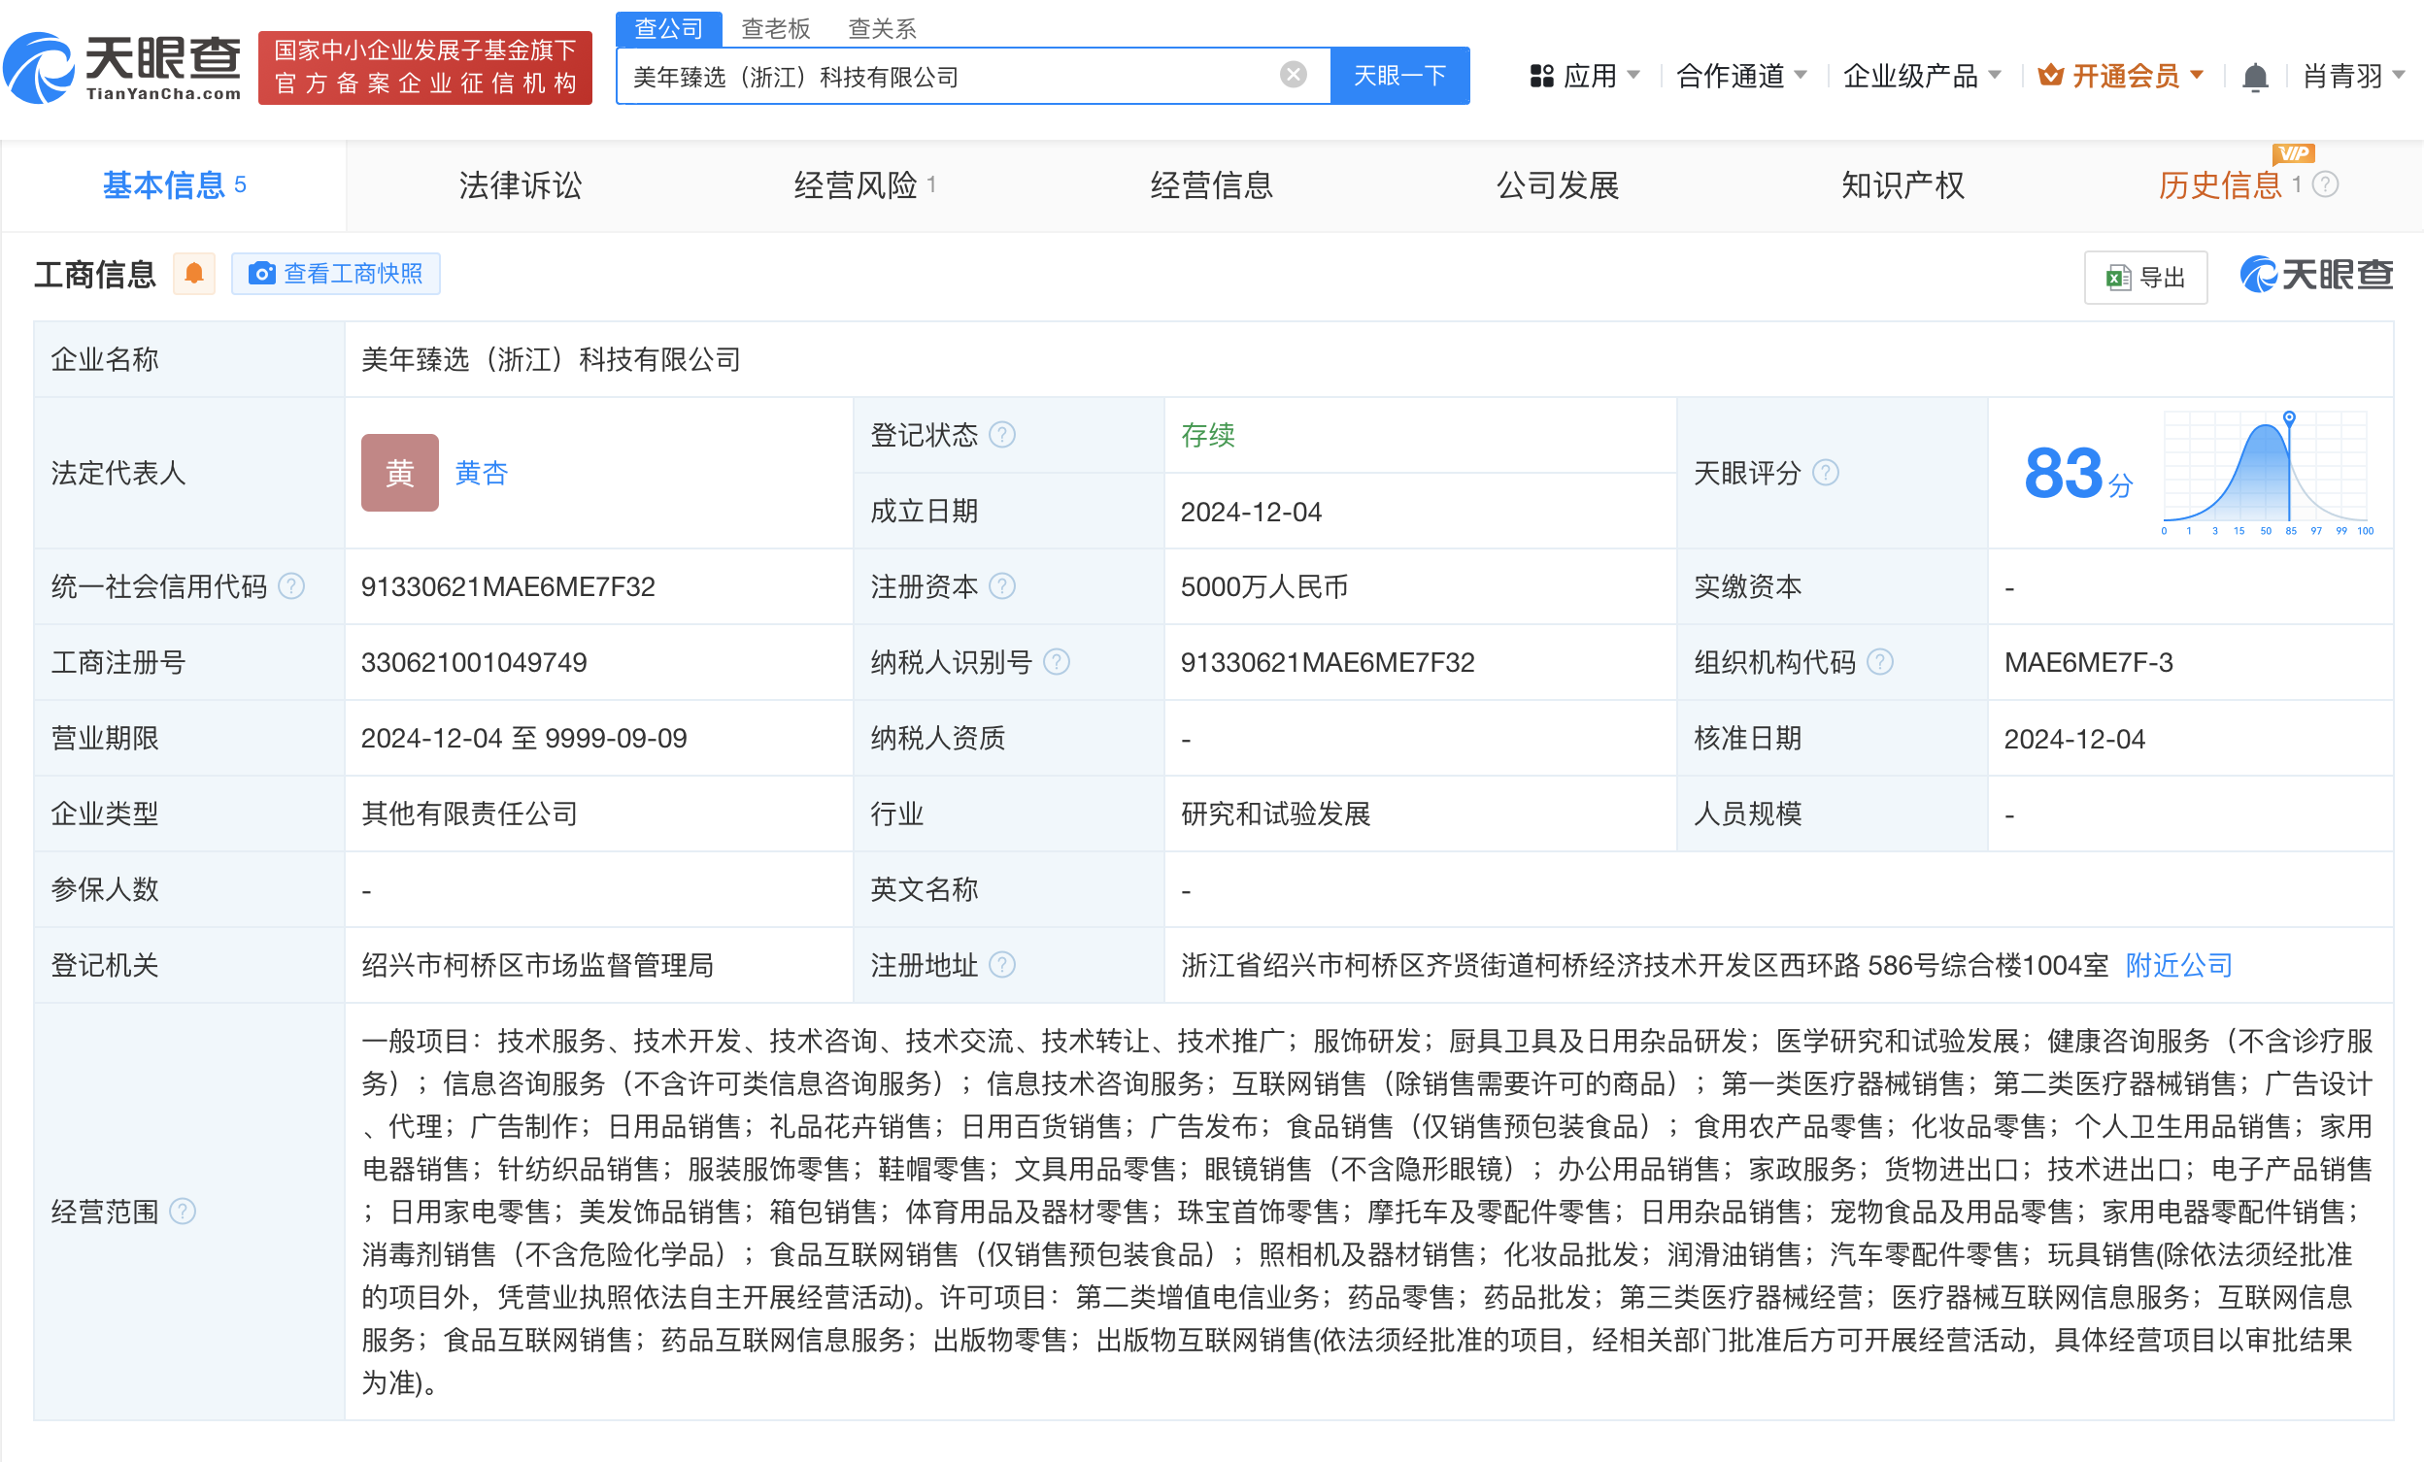The width and height of the screenshot is (2424, 1462).
Task: Switch to the 知识产权 tab
Action: coord(1902,184)
